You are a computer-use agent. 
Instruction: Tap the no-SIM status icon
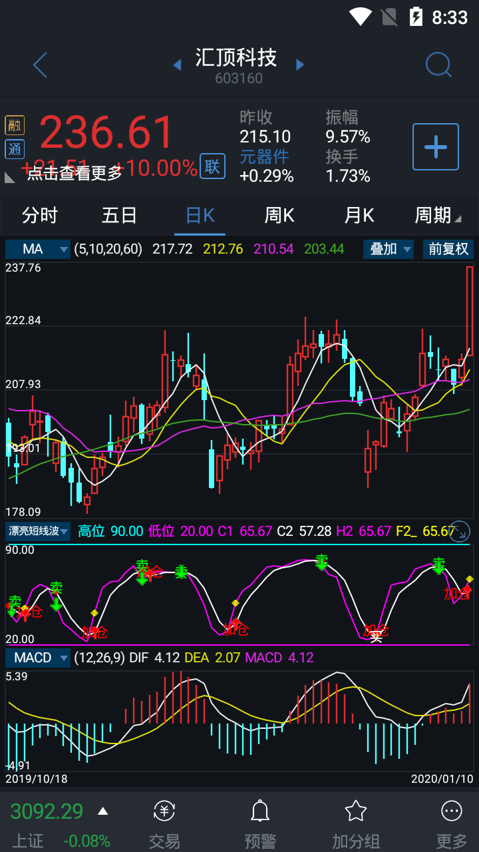click(x=389, y=17)
